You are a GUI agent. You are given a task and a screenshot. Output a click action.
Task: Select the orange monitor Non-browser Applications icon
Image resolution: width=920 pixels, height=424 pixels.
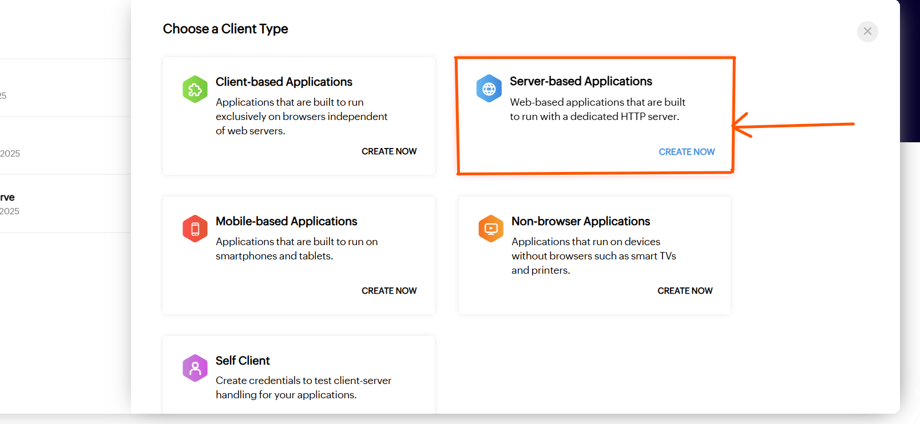(x=490, y=229)
